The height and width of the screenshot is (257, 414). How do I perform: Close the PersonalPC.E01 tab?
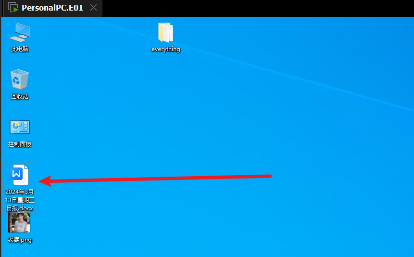94,8
